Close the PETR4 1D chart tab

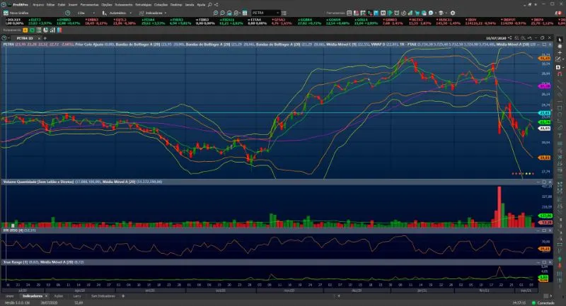(39, 38)
